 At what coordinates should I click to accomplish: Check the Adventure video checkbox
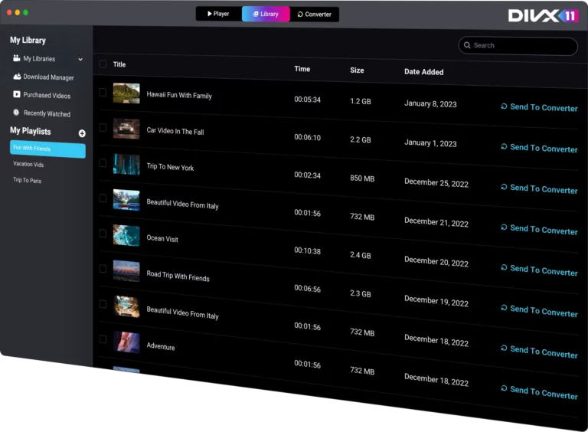pos(103,339)
